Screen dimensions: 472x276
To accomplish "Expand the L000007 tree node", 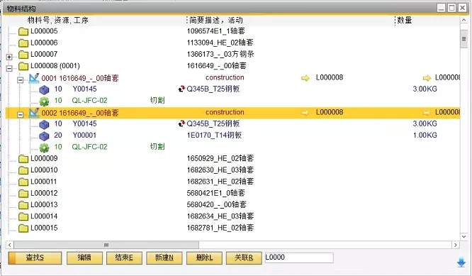I will tap(9, 57).
